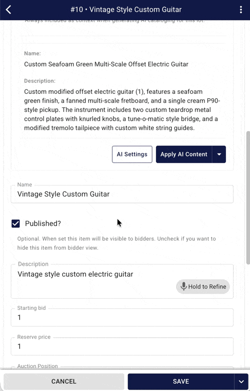Click the Published? label text
Screen dimensions: 250x391
43,223
